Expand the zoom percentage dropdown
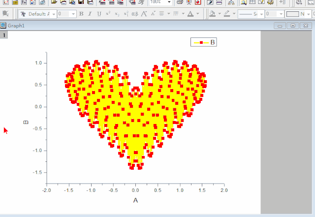This screenshot has width=315, height=217. (x=169, y=2)
